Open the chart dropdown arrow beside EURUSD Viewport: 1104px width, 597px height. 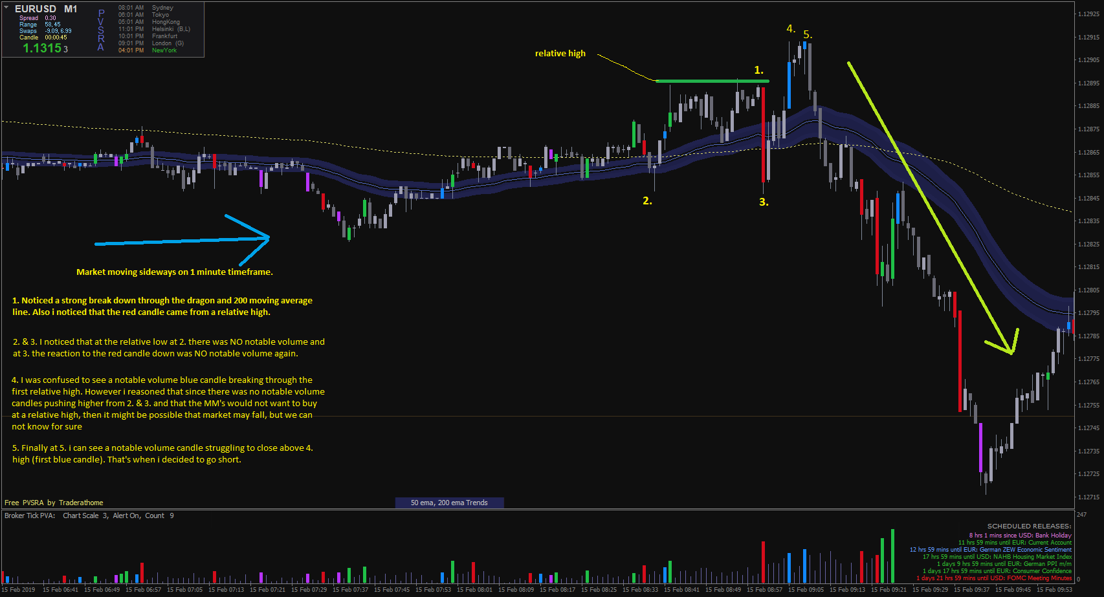point(6,8)
